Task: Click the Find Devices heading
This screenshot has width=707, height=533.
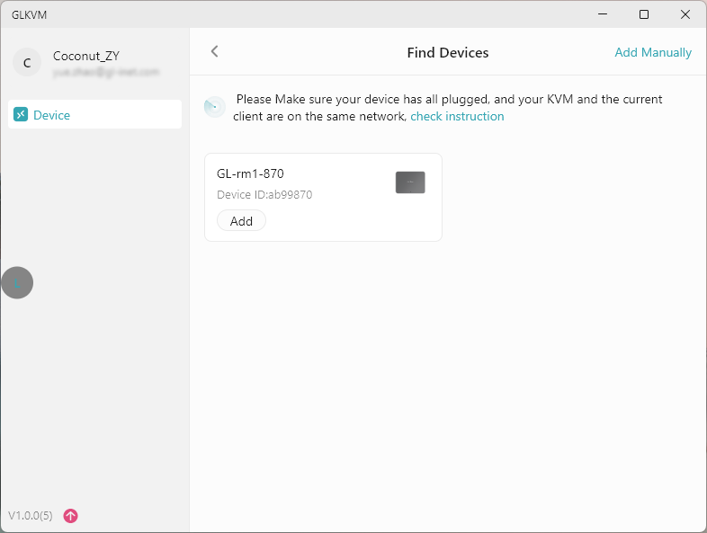Action: [448, 53]
